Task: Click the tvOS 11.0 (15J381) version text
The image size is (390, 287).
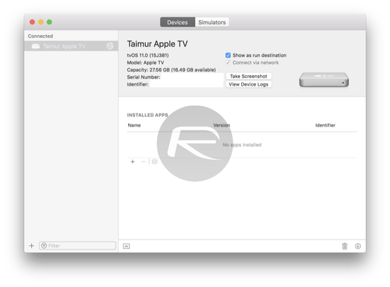Action: (148, 55)
